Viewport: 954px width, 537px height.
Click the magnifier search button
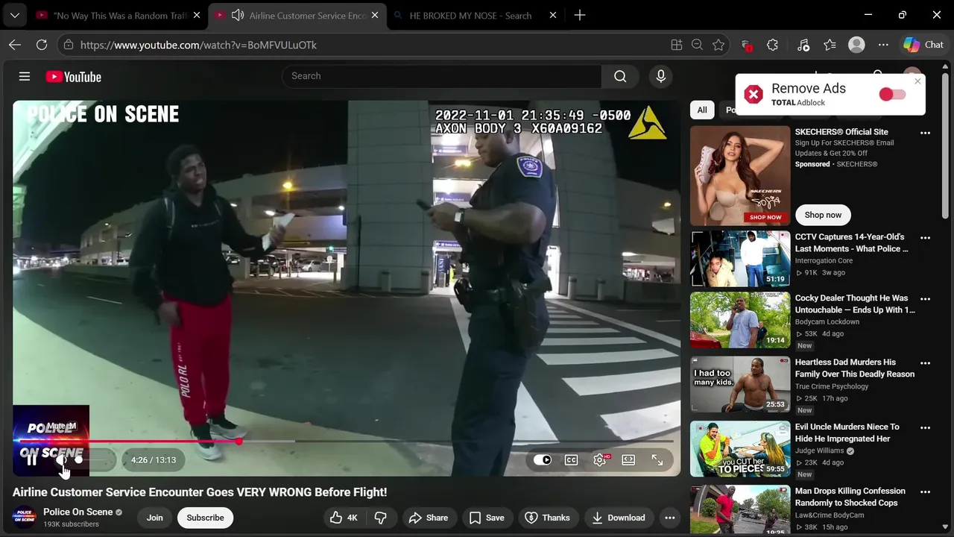coord(620,76)
